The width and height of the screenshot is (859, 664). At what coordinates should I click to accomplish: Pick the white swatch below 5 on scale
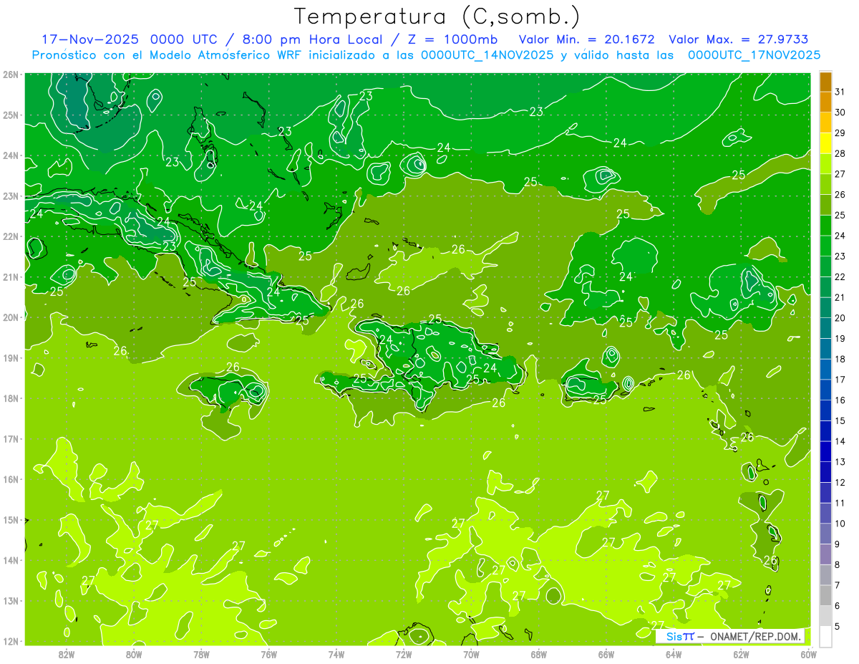click(825, 636)
